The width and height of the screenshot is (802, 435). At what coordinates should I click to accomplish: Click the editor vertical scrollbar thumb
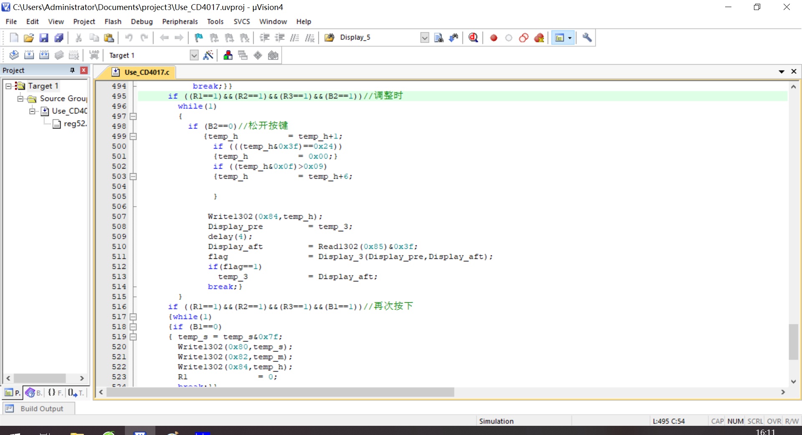pos(793,341)
